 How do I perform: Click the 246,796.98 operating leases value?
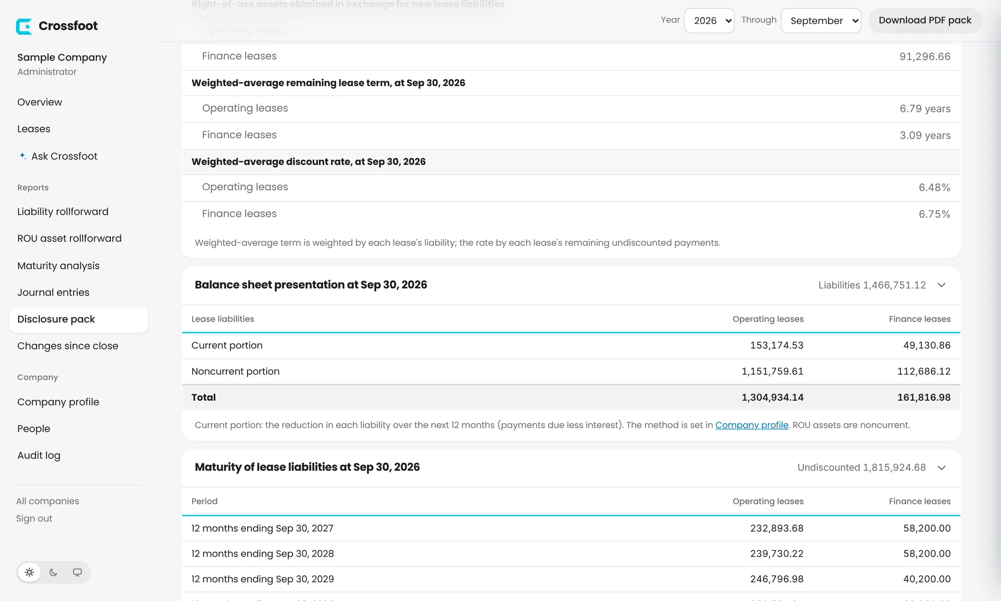pos(777,579)
